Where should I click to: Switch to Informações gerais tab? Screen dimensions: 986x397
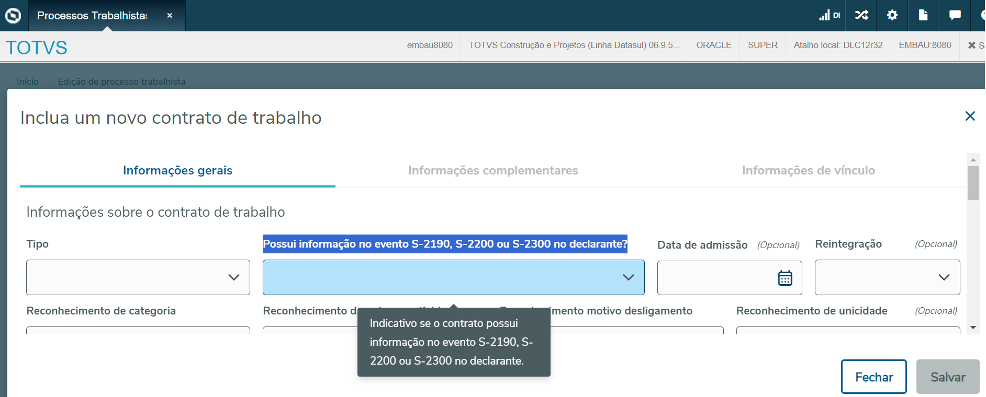pos(177,170)
